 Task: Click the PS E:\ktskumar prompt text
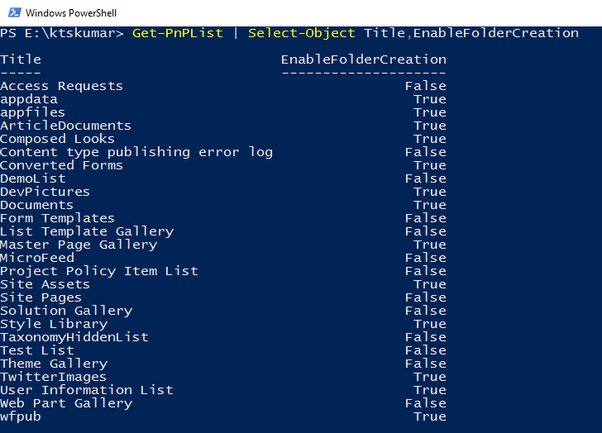[62, 33]
